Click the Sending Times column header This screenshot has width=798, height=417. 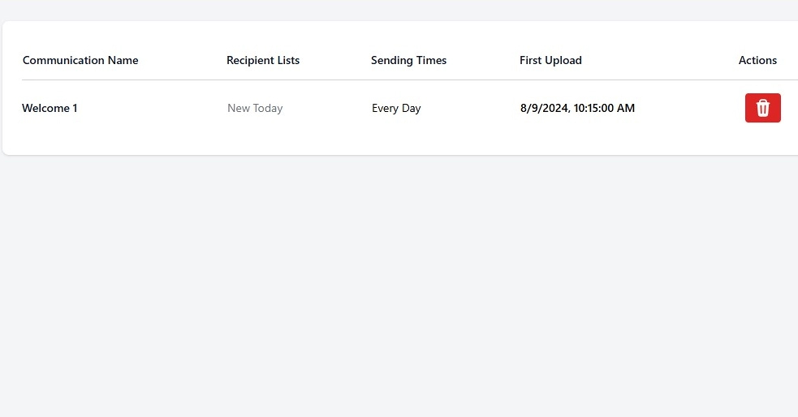point(408,60)
